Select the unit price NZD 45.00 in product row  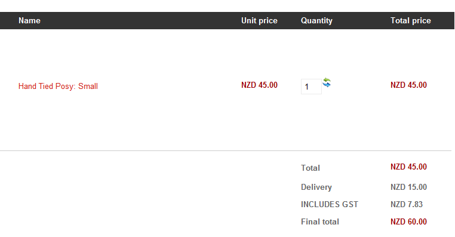pyautogui.click(x=259, y=85)
